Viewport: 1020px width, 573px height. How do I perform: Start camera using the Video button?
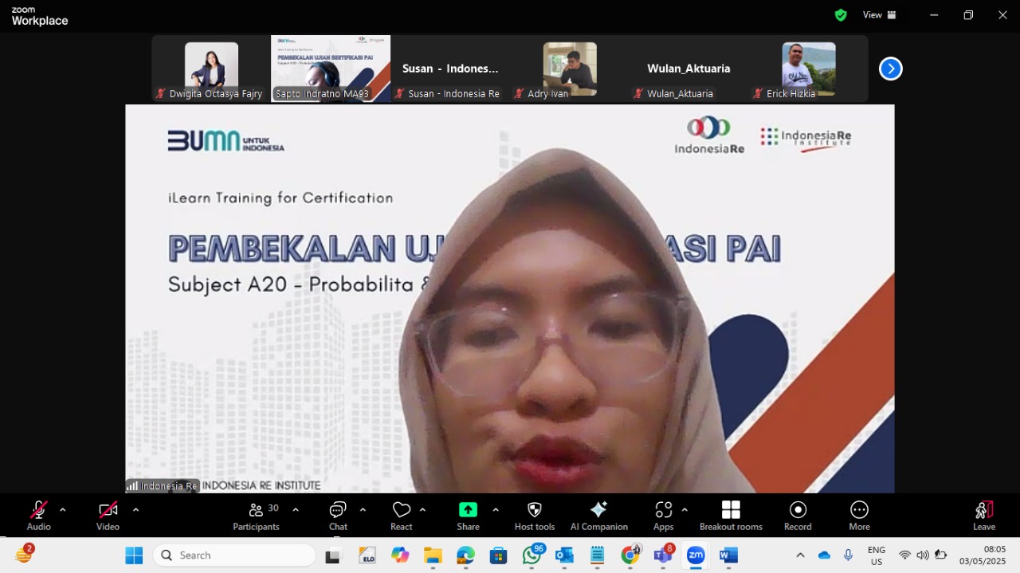[x=108, y=516]
